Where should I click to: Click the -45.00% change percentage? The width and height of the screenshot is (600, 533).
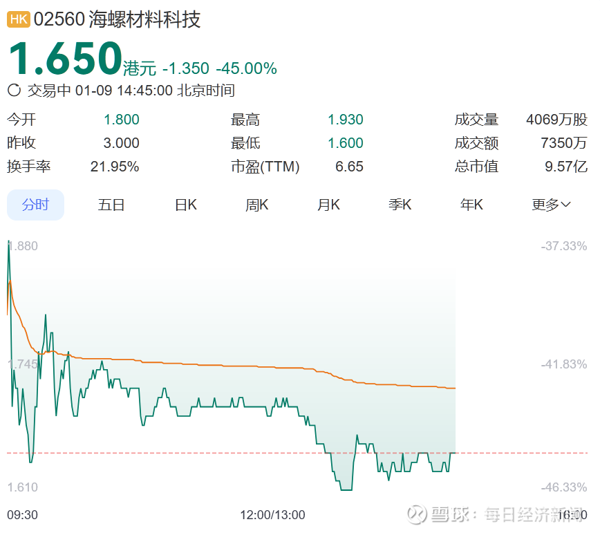(x=246, y=68)
